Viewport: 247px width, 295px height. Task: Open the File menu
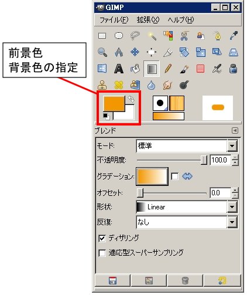pos(114,20)
